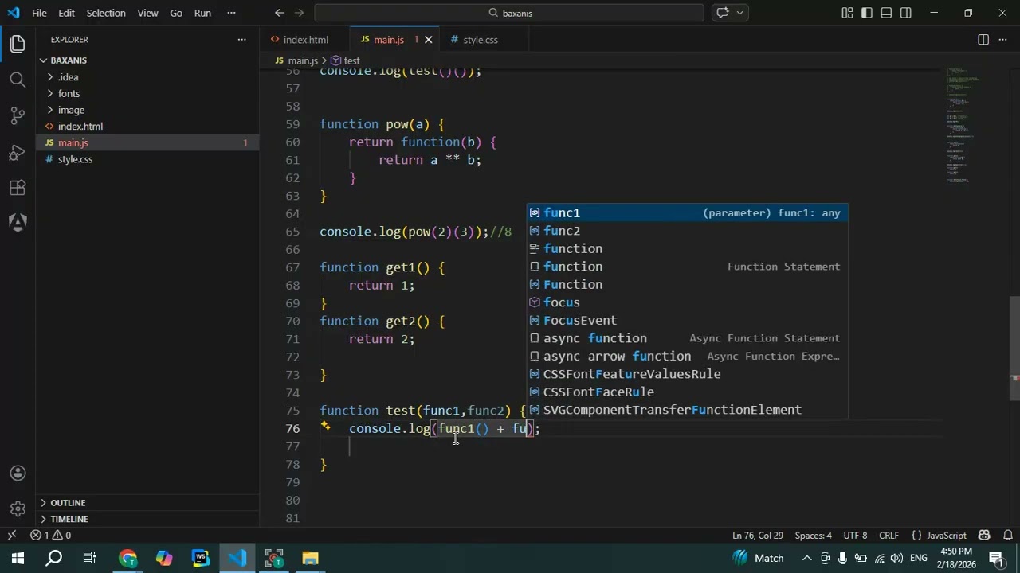Click the baxanis command center search box
This screenshot has width=1020, height=573.
coord(509,13)
